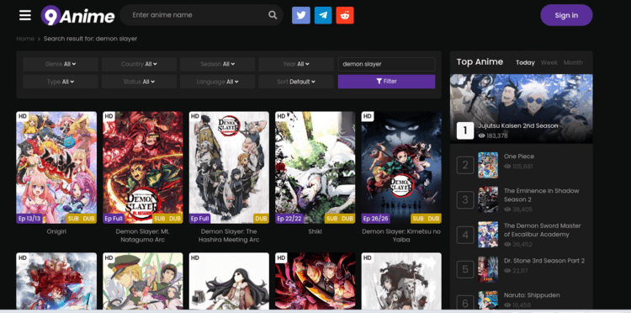Open One Piece in Top Anime
The height and width of the screenshot is (313, 631).
[519, 156]
